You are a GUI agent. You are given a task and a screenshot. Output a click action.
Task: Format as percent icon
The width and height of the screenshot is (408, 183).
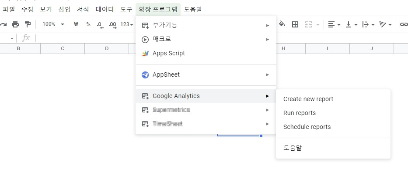pyautogui.click(x=88, y=24)
